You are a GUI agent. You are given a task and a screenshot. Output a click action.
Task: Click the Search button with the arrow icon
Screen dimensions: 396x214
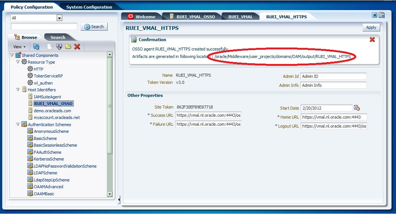click(94, 27)
